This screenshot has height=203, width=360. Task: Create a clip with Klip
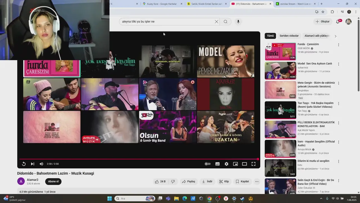click(x=224, y=182)
